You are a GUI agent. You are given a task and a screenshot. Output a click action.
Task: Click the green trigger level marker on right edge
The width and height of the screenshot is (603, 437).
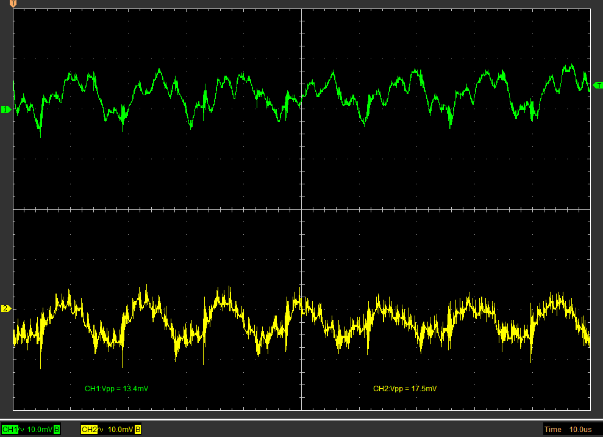pyautogui.click(x=598, y=85)
